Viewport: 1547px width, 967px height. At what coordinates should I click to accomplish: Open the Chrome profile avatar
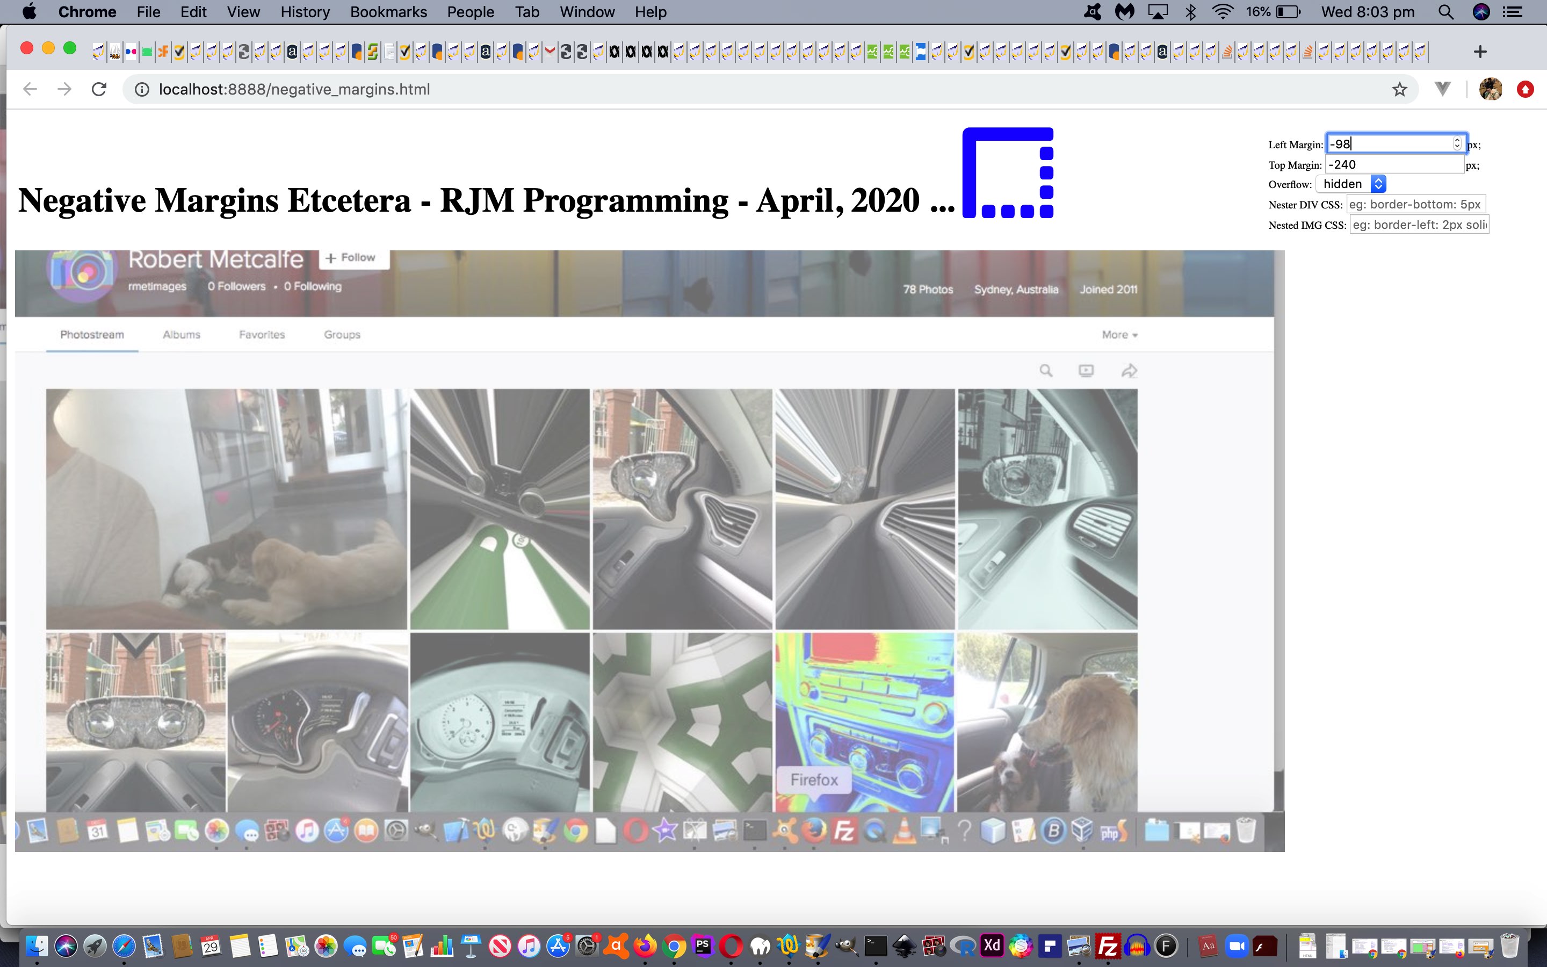(1490, 89)
